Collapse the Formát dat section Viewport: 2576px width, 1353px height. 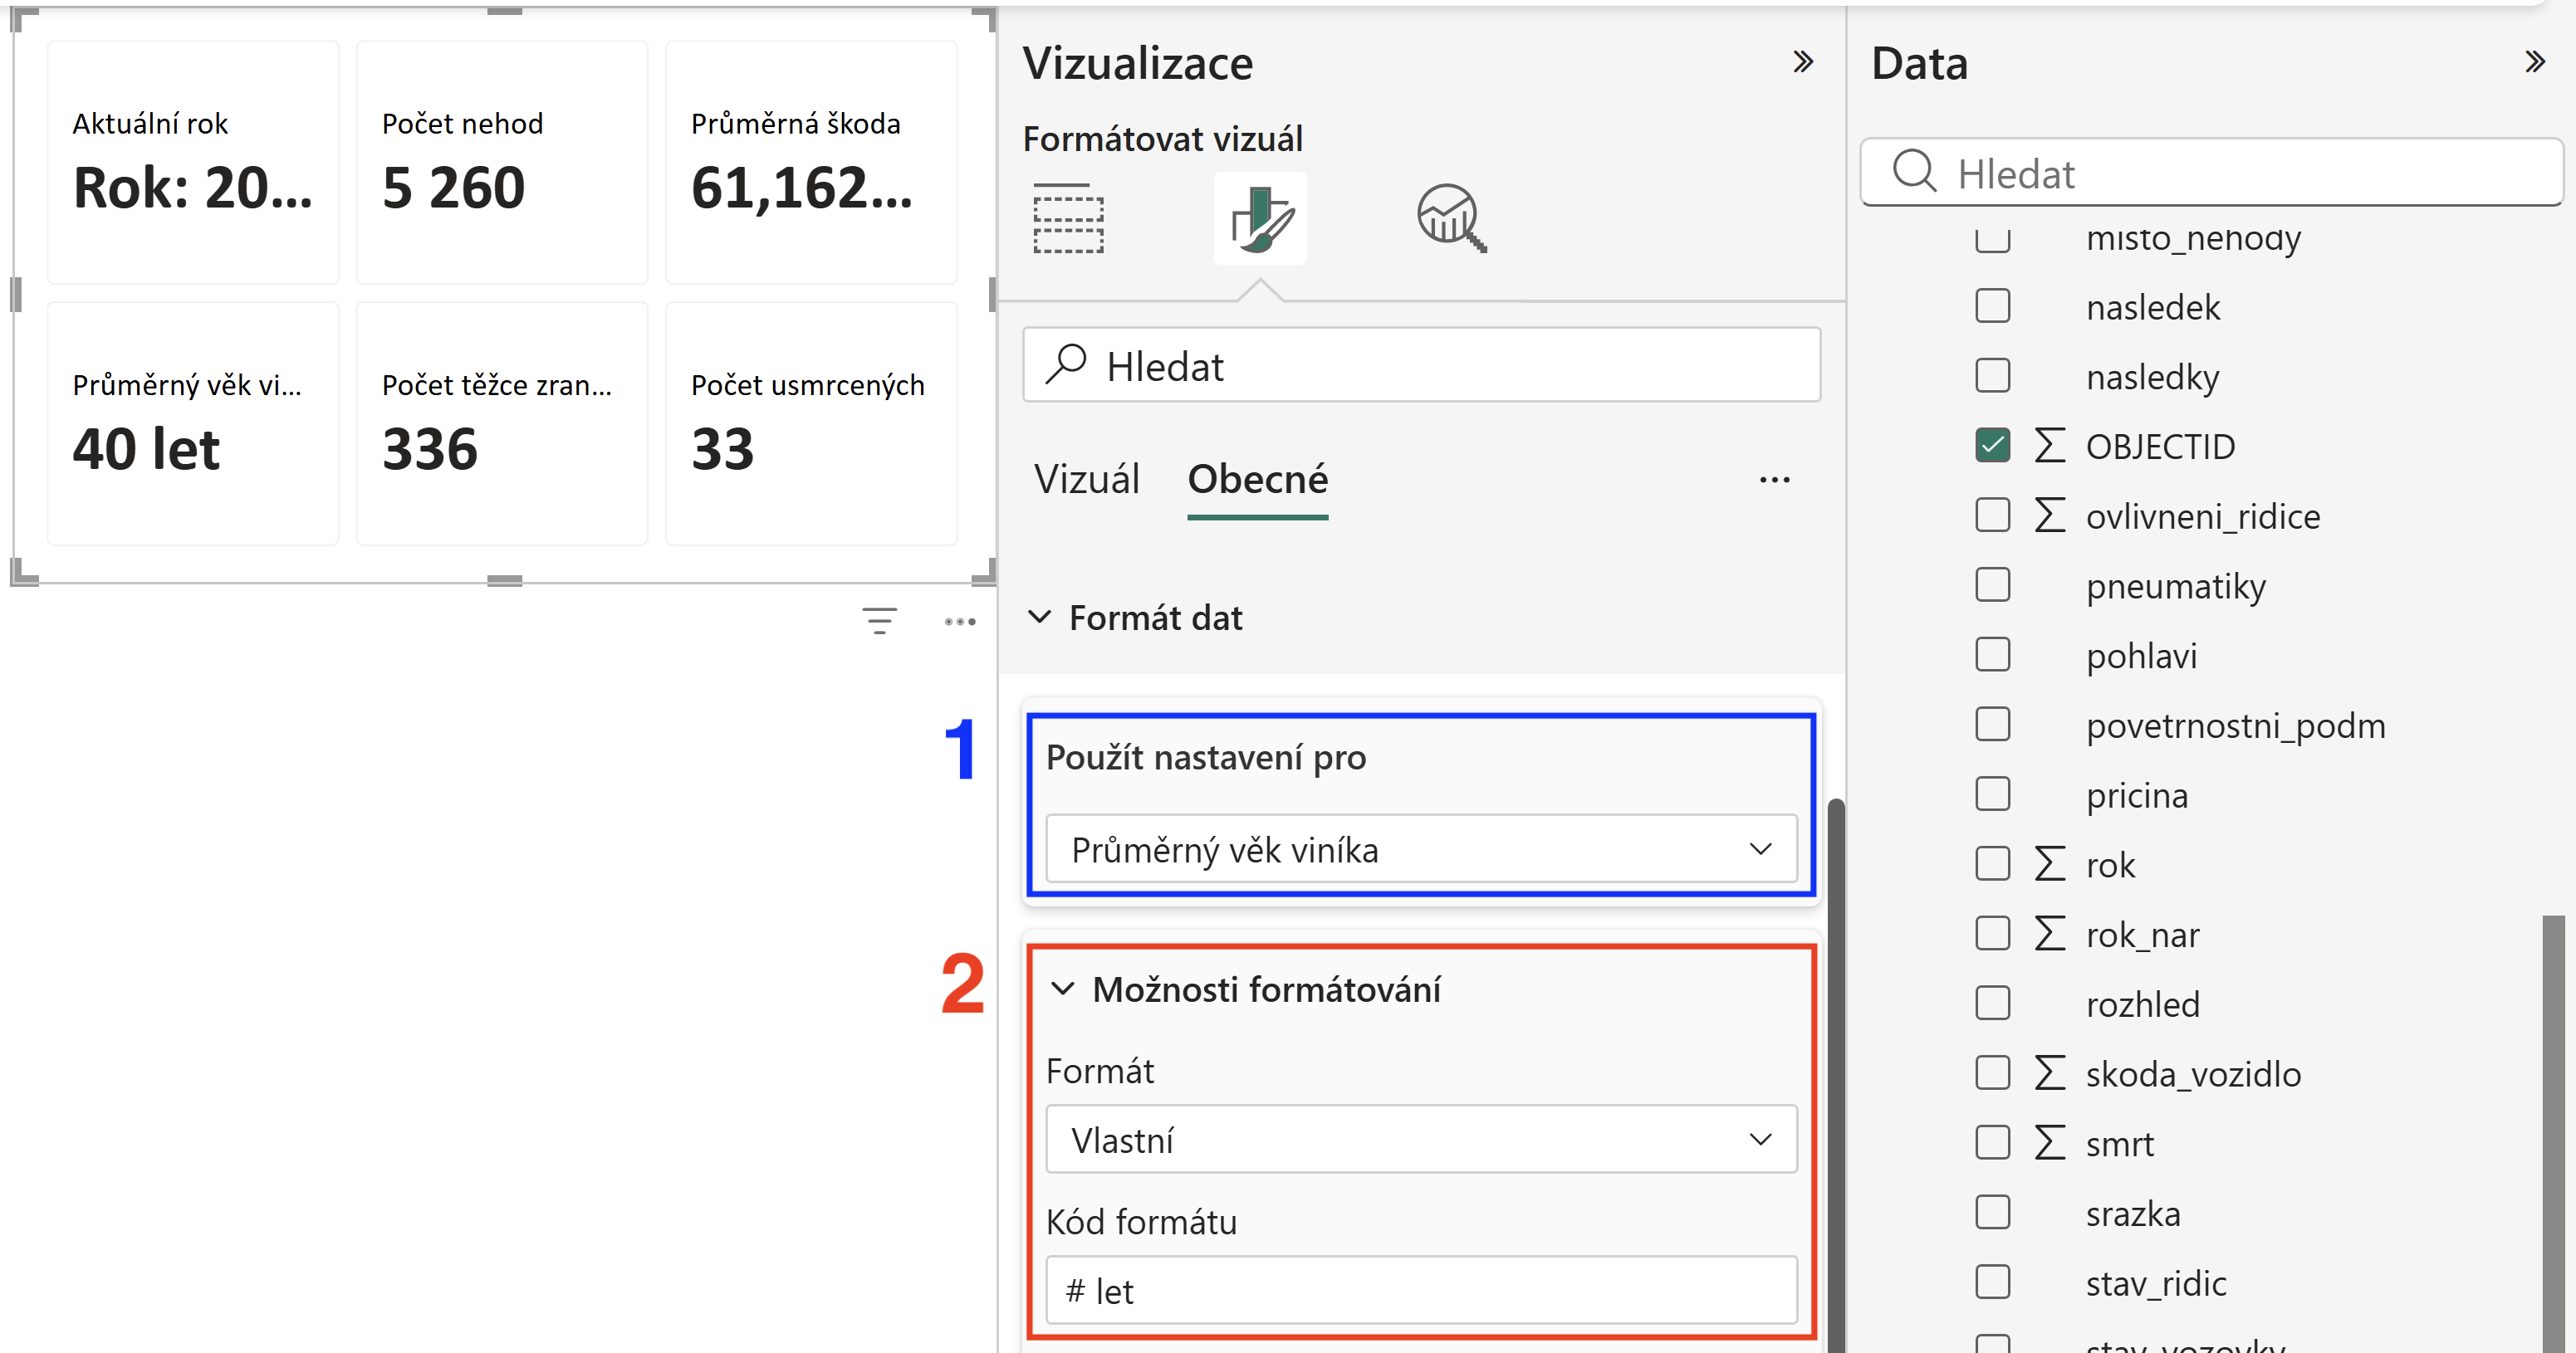pos(1040,617)
